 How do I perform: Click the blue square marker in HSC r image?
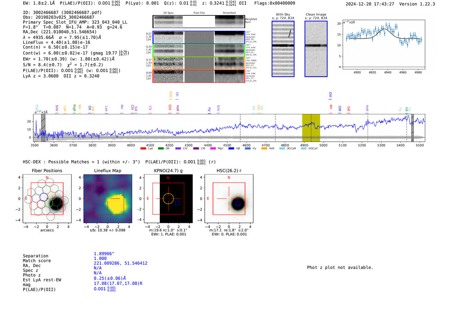238,203
